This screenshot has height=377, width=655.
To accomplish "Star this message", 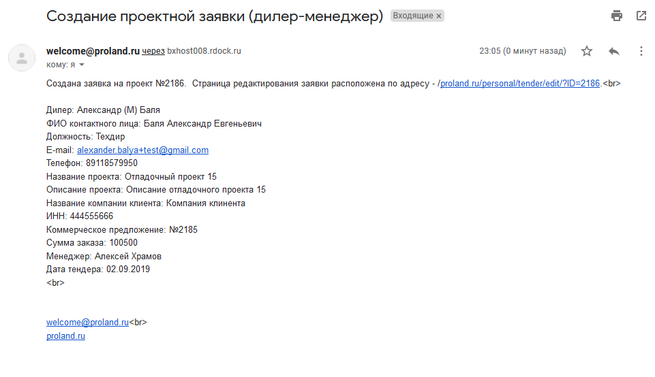I will tap(587, 51).
